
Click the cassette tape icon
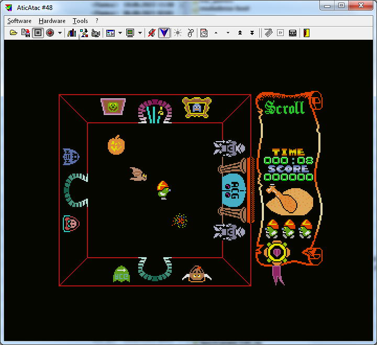293,33
